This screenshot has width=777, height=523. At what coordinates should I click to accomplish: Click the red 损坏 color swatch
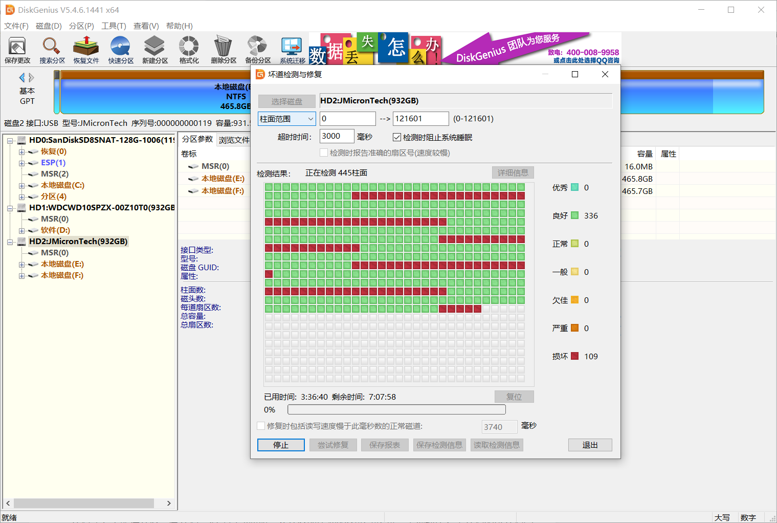pos(574,356)
